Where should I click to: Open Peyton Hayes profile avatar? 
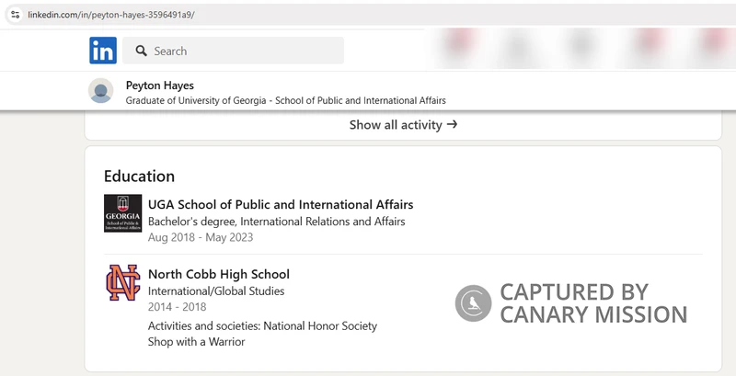click(101, 90)
